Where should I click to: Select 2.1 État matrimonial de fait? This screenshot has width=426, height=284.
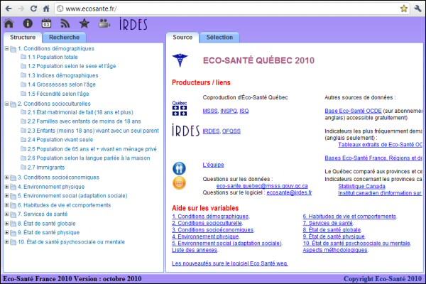pyautogui.click(x=80, y=112)
